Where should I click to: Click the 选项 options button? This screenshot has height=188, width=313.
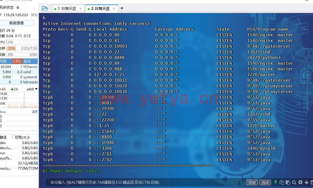265,182
